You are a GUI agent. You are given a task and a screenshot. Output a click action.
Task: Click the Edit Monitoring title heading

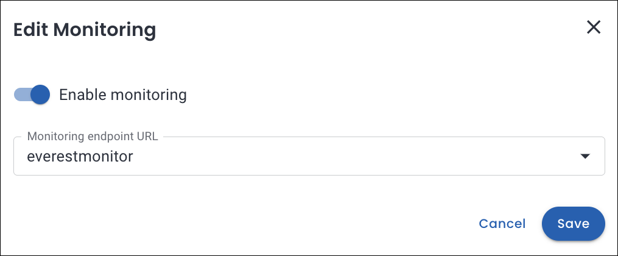[x=85, y=29]
